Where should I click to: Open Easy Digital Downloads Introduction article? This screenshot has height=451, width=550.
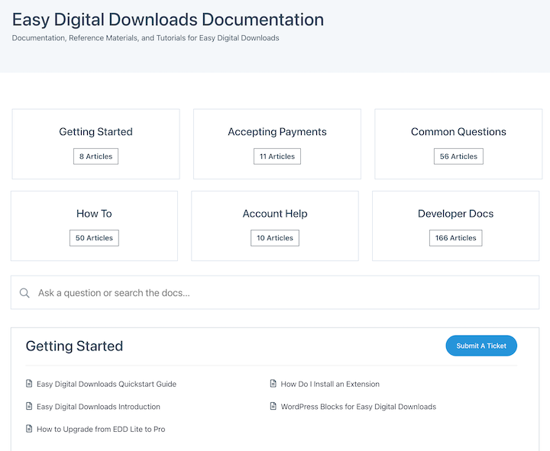99,407
